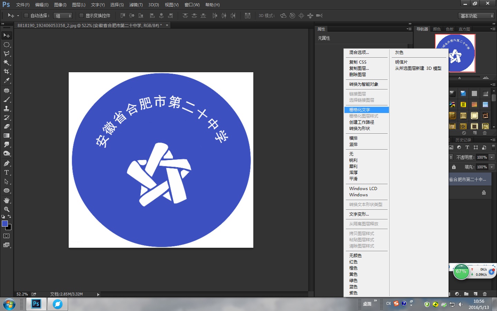Select the Clone Stamp tool

(x=7, y=109)
